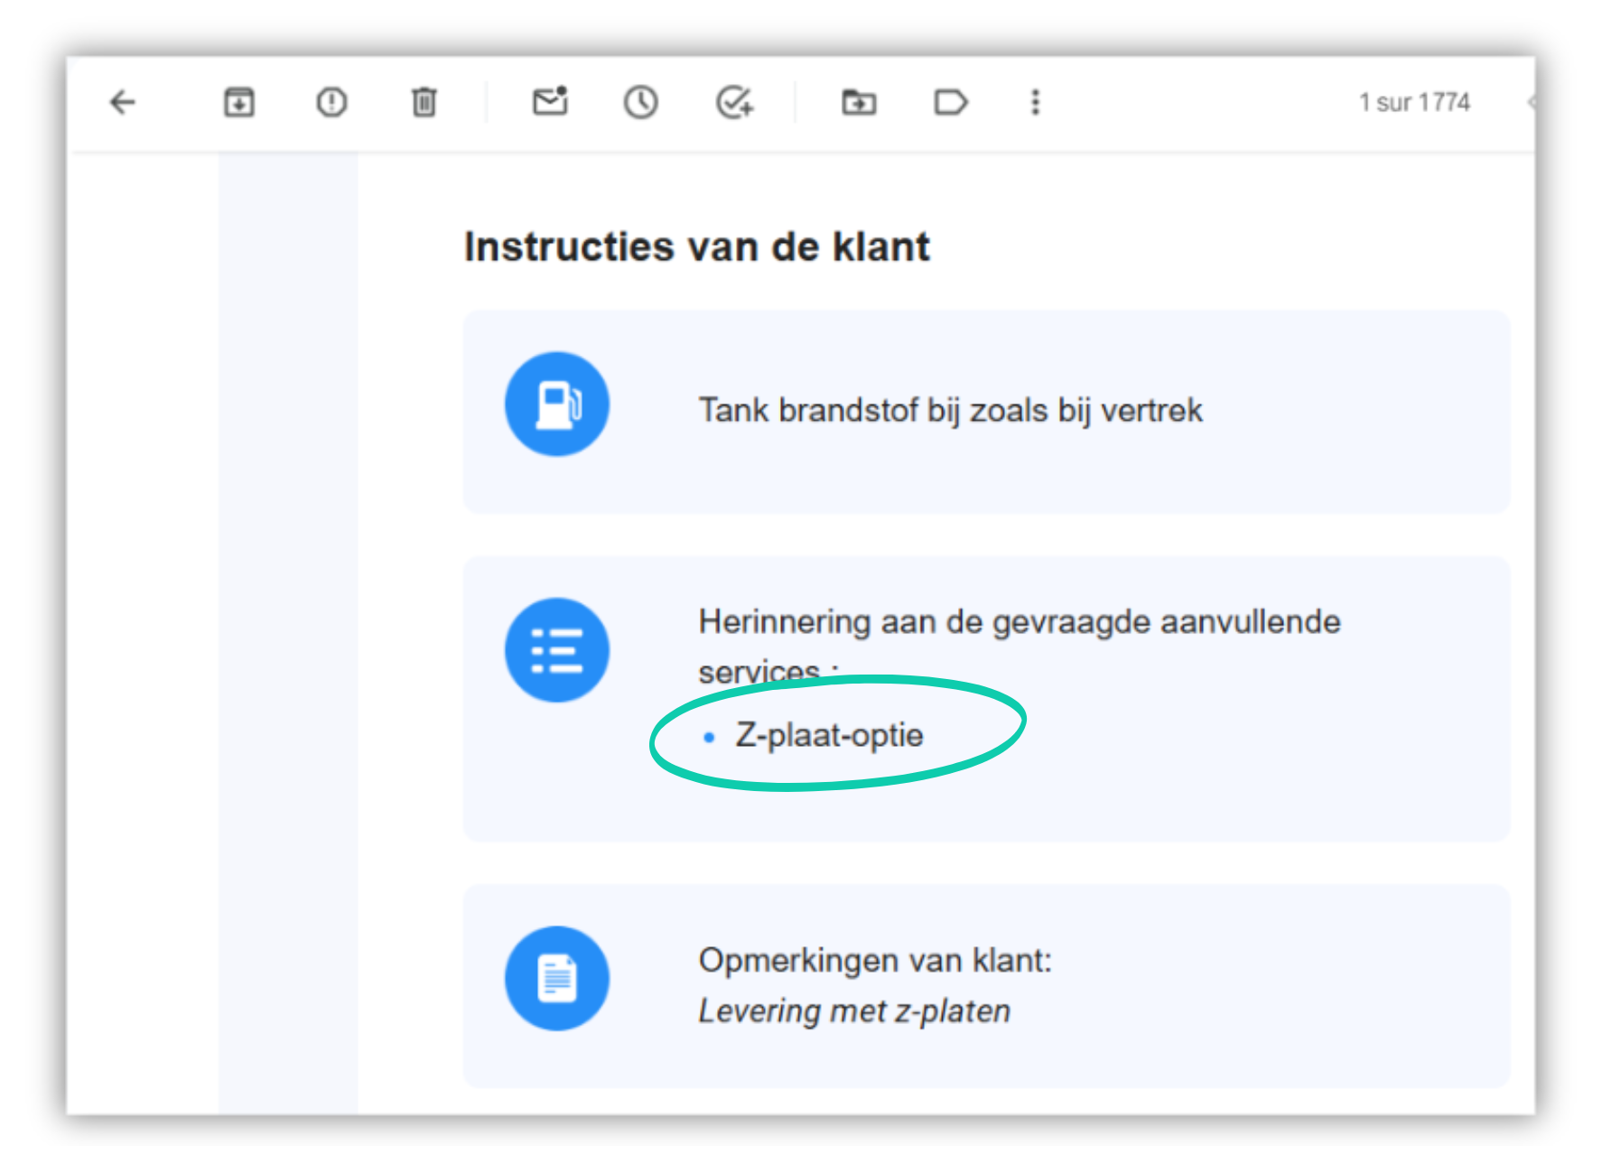Mark email as unread
Viewport: 1602px width, 1173px height.
pos(550,101)
